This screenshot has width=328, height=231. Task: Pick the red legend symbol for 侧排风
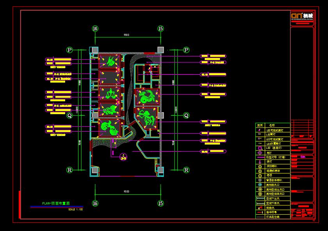click(x=260, y=208)
